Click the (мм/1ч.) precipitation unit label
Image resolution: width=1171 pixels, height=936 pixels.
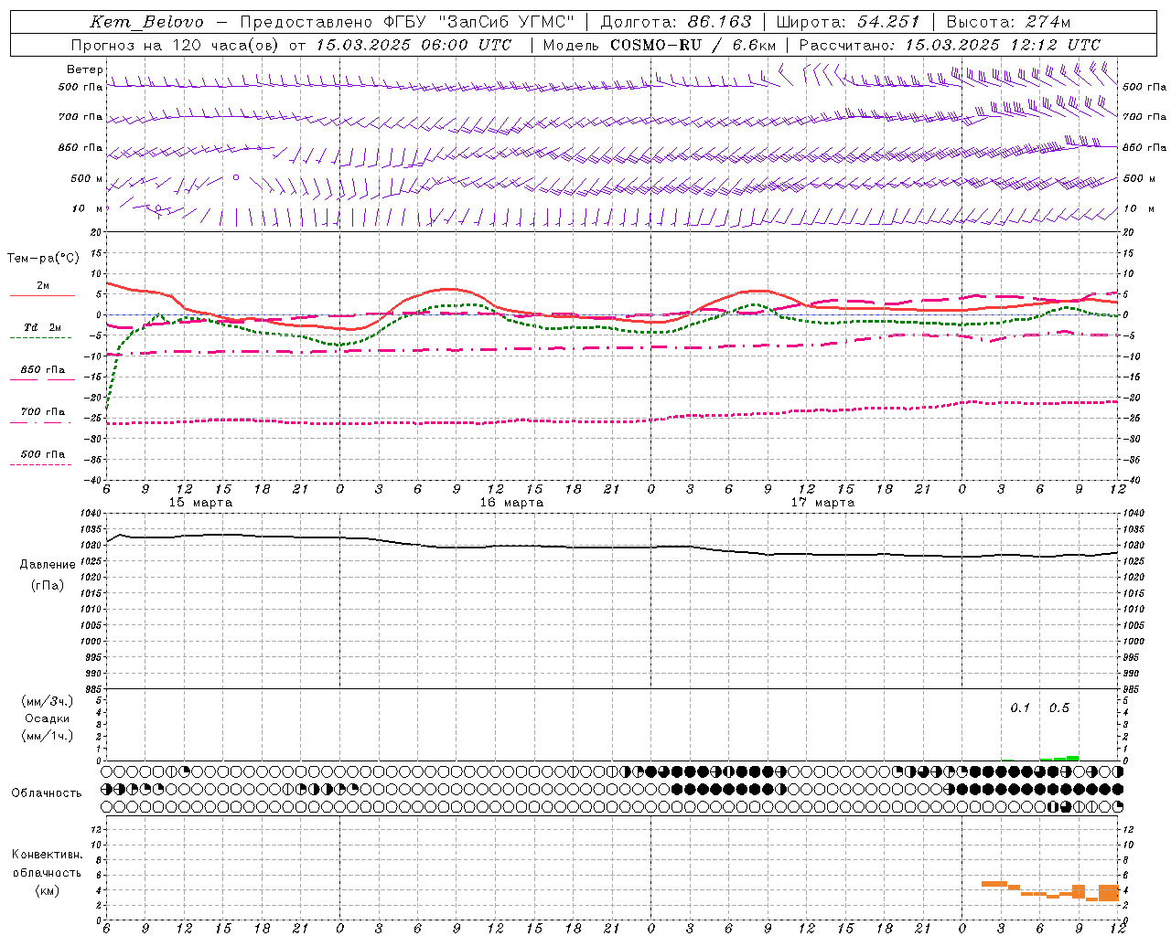(x=48, y=736)
